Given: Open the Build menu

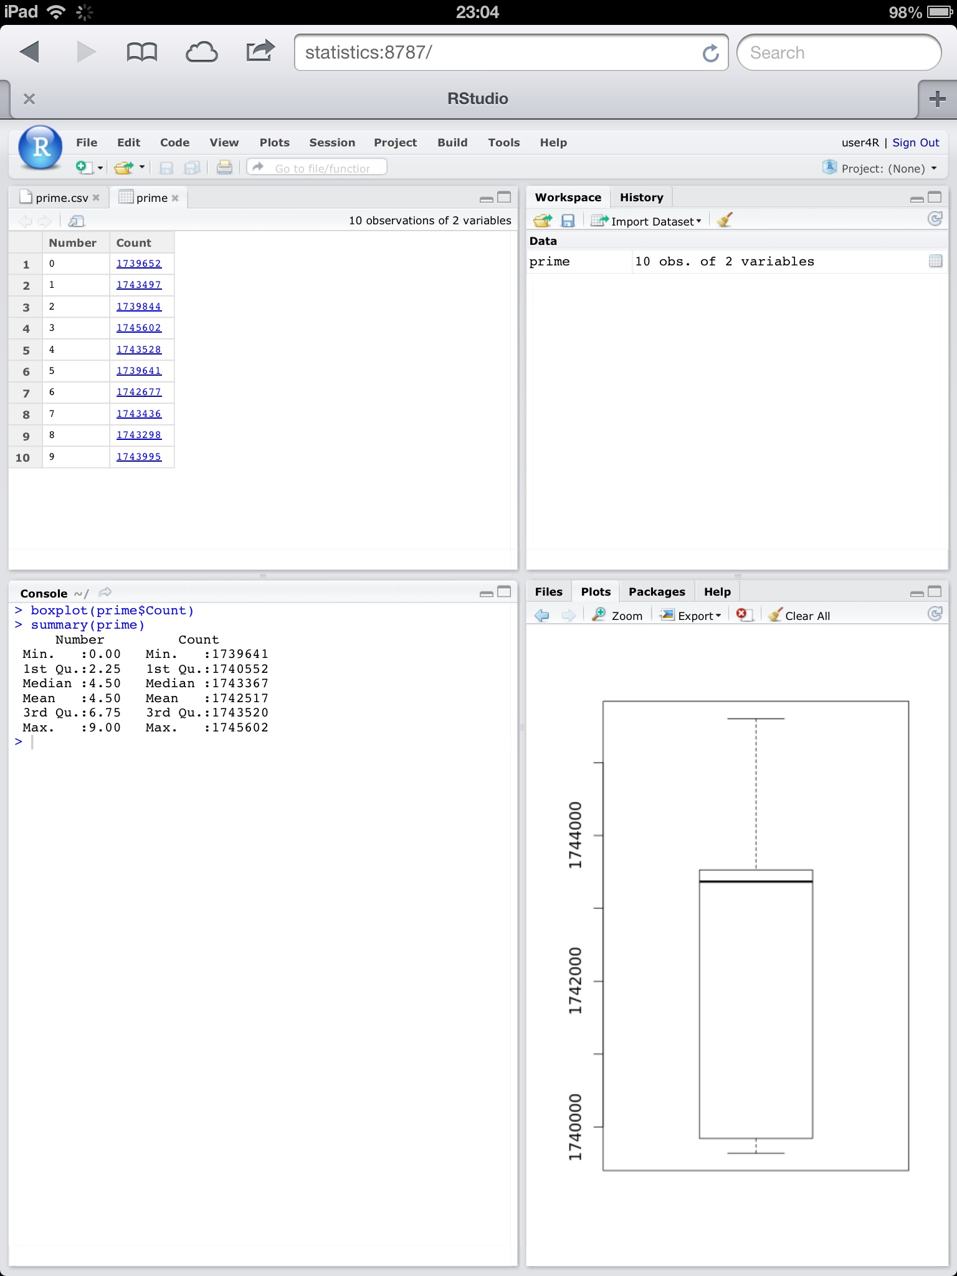Looking at the screenshot, I should point(452,143).
